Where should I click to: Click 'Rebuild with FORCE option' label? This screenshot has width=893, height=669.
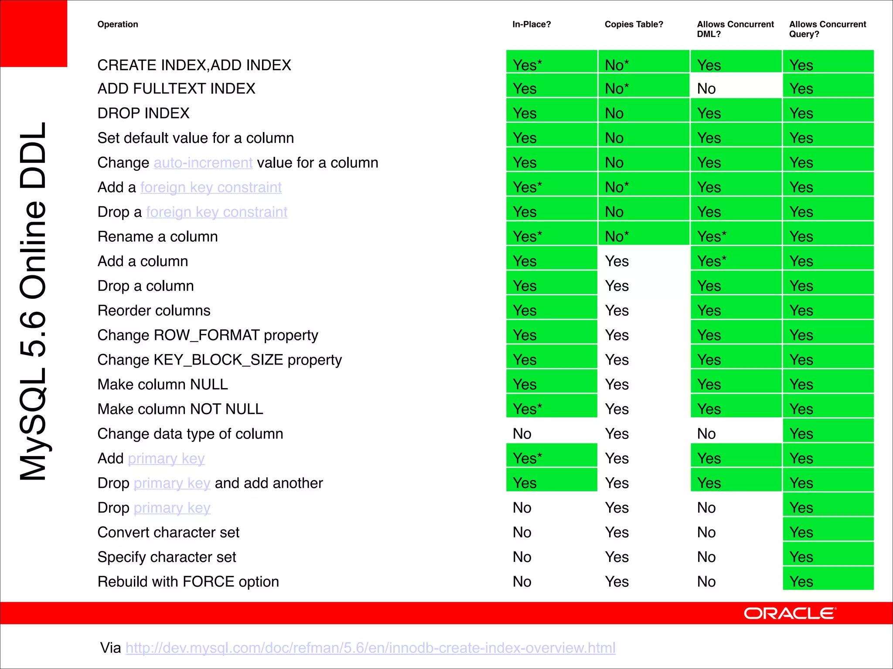point(188,582)
